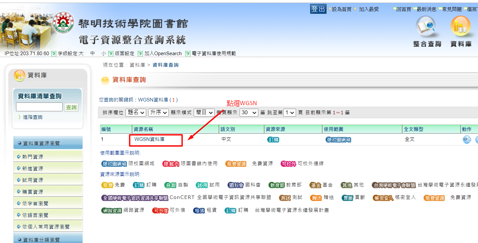Click the 自製 legend badge

[x=170, y=185]
